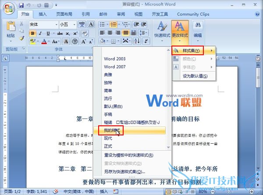
Task: Click the Borders icon
Action: 114,41
